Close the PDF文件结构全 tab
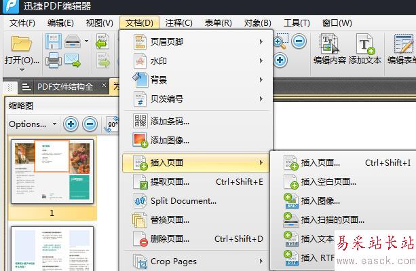This screenshot has width=416, height=271. pos(104,86)
